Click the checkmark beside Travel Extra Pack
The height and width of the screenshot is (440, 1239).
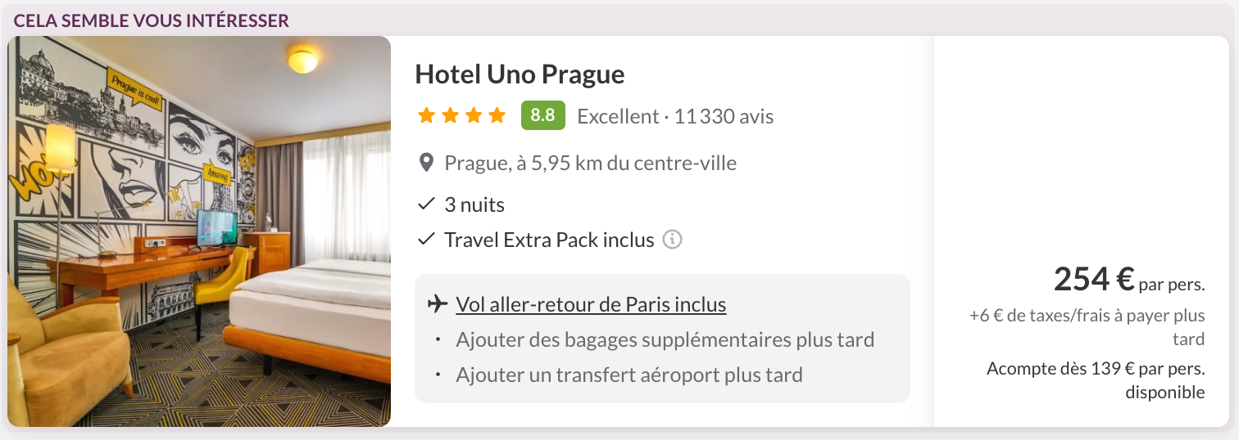tap(426, 240)
